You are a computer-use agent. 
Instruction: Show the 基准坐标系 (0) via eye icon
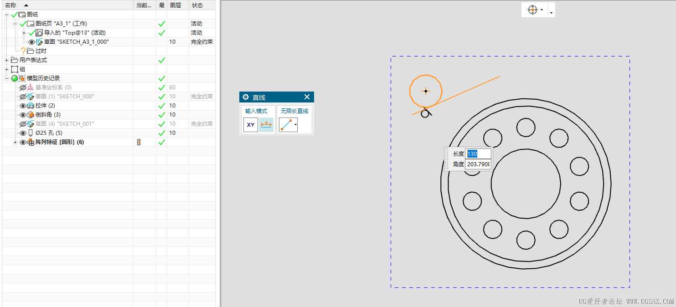(x=23, y=87)
